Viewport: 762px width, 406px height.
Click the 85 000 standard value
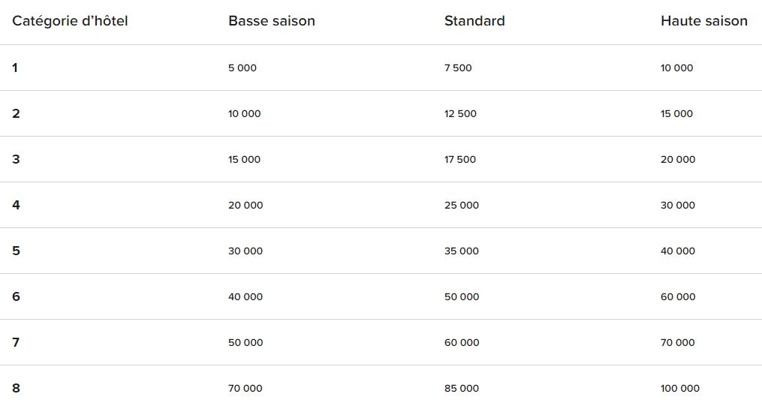click(461, 389)
